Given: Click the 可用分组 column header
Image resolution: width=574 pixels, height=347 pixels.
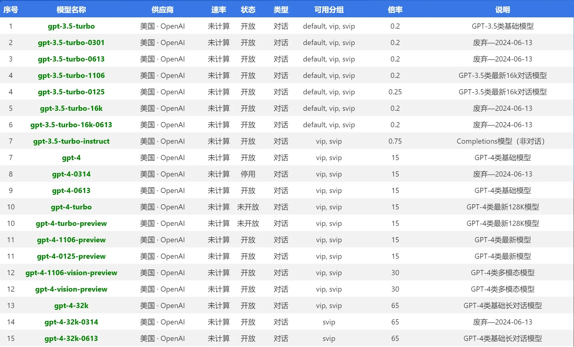Looking at the screenshot, I should tap(329, 10).
